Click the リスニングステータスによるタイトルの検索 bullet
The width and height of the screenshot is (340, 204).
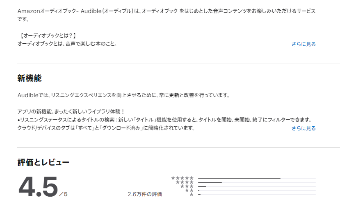click(x=165, y=120)
